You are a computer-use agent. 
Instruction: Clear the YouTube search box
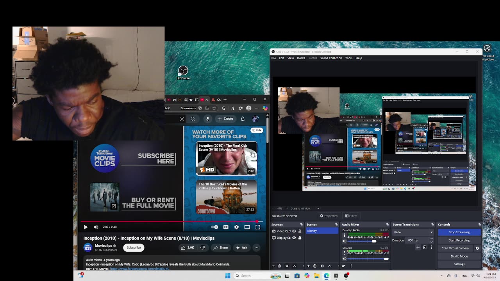(182, 119)
